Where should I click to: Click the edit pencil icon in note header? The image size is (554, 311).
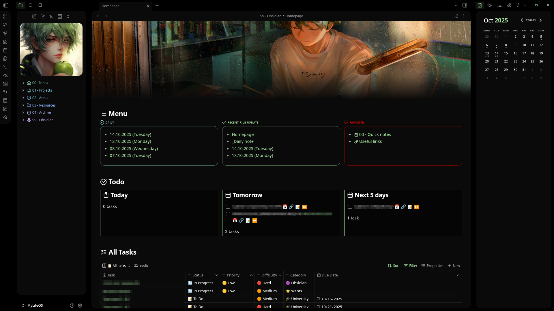click(456, 16)
